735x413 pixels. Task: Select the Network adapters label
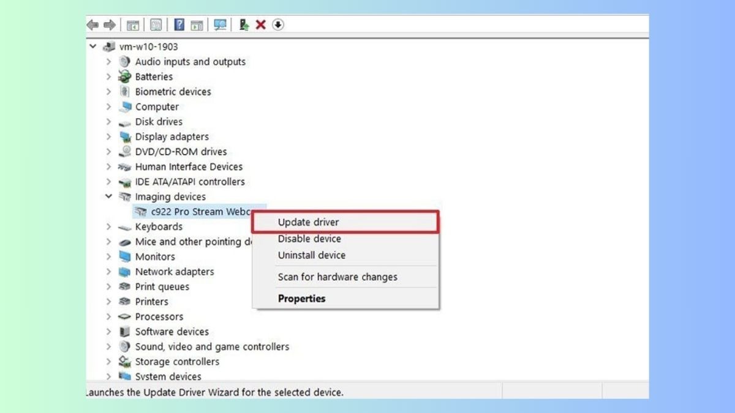(x=175, y=272)
